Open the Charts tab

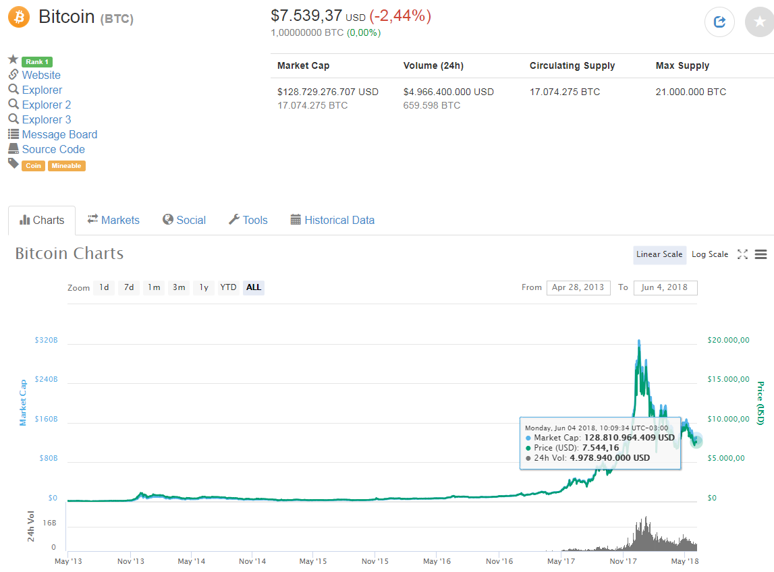42,220
